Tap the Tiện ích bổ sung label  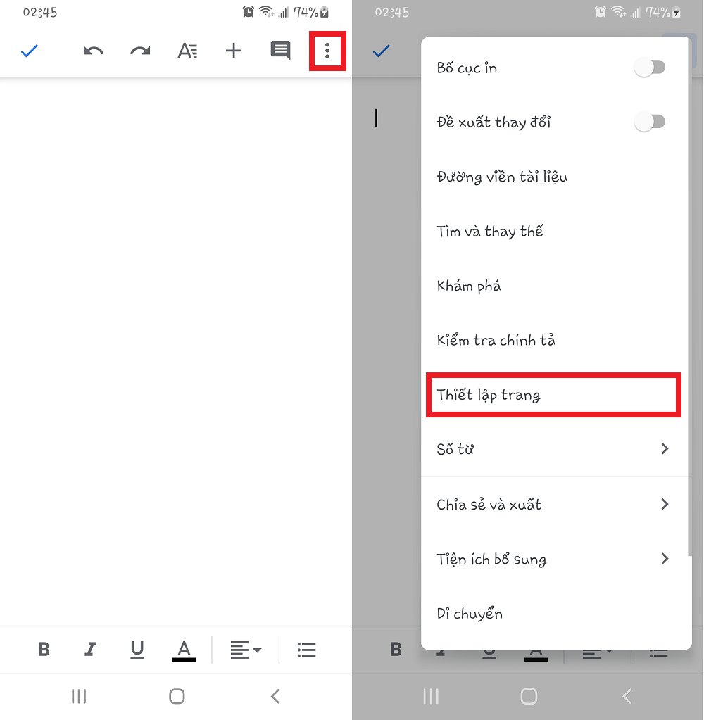(491, 559)
